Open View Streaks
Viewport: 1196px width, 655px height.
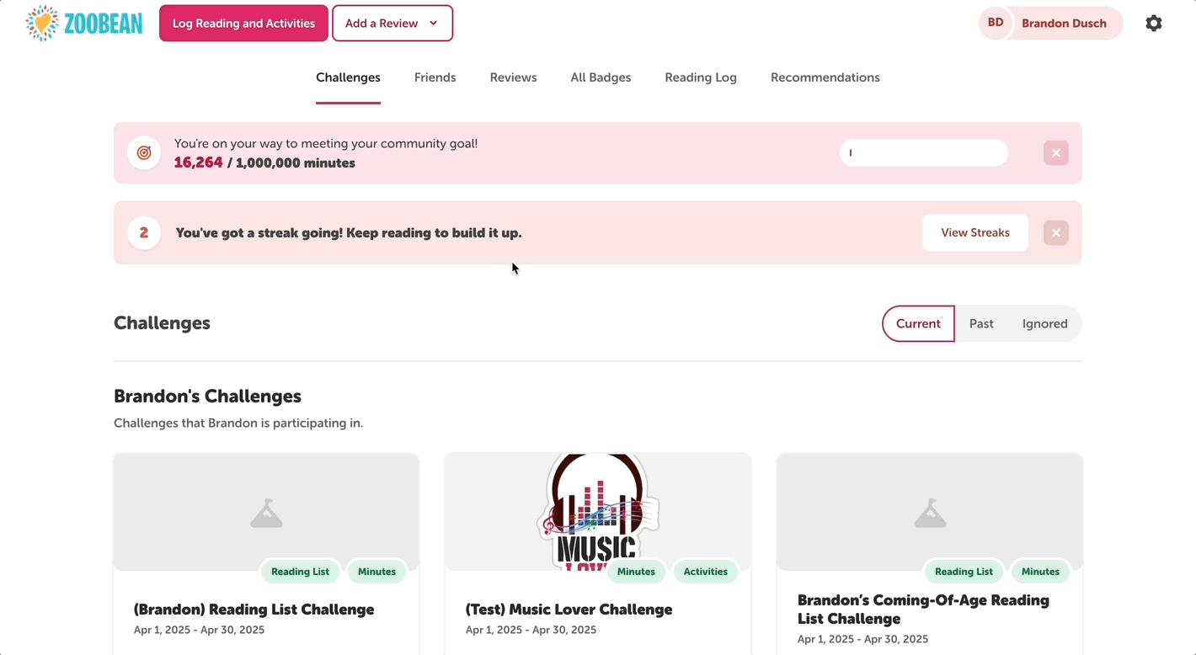pyautogui.click(x=974, y=232)
